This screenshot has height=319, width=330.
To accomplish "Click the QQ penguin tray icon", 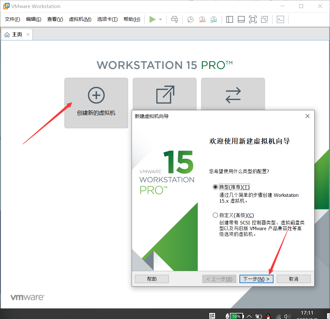I will [268, 316].
